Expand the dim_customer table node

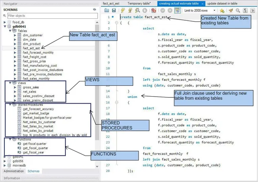pos(15,35)
